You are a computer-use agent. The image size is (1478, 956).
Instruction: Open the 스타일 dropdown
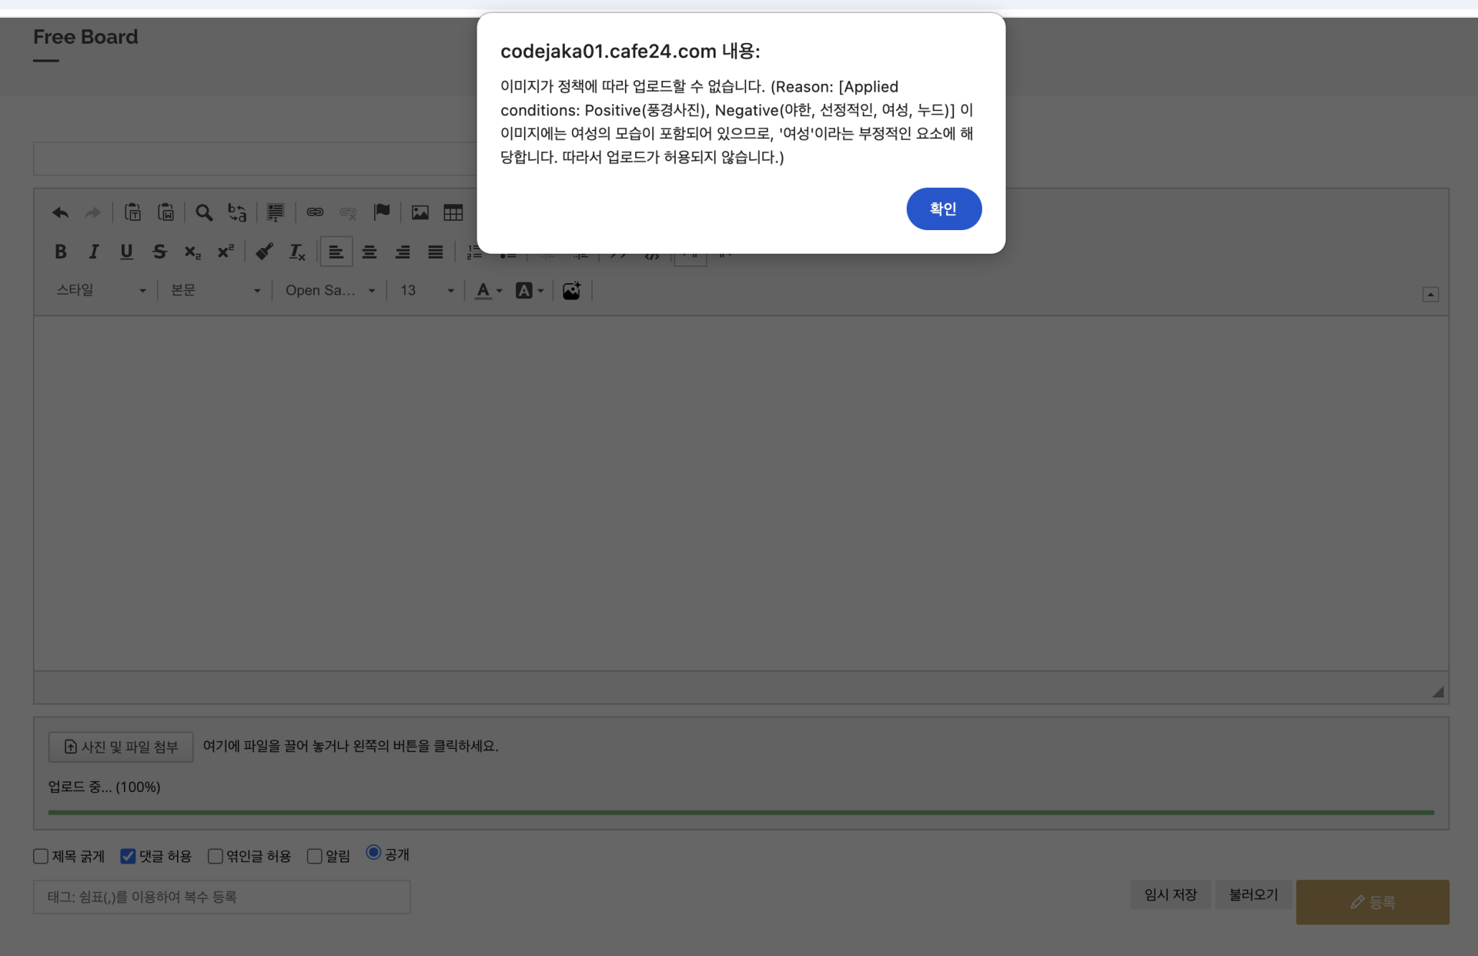point(100,291)
